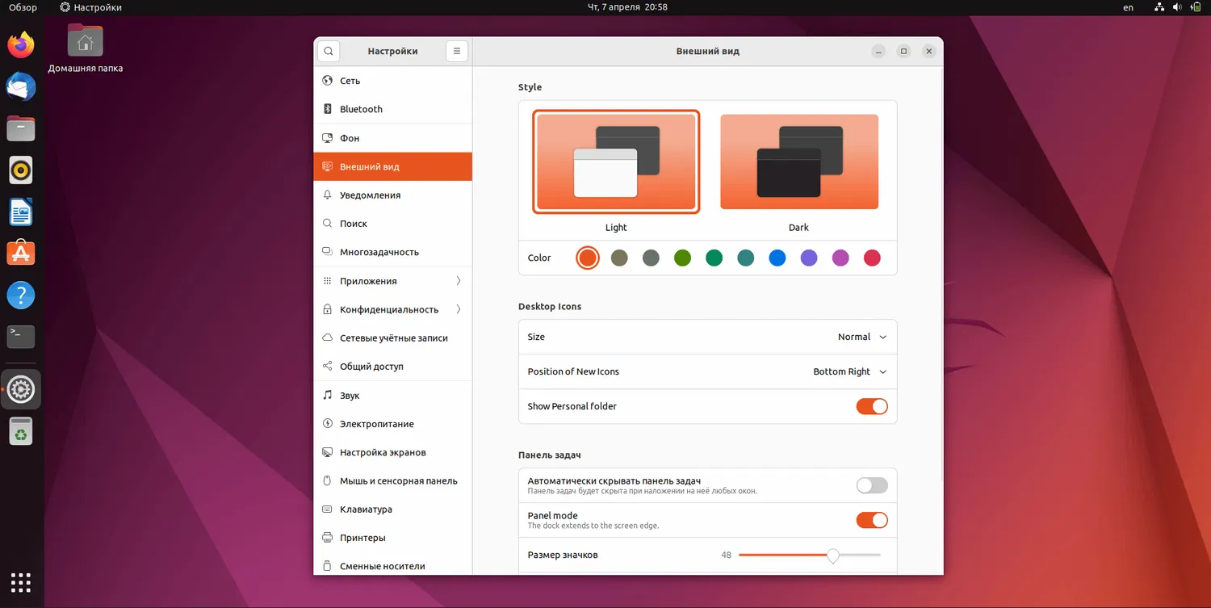Go to Поиск settings
The height and width of the screenshot is (608, 1211).
tap(392, 224)
